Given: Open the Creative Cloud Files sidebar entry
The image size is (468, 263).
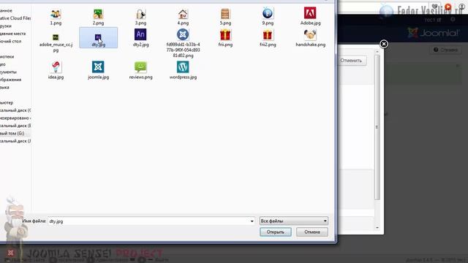Looking at the screenshot, I should [15, 18].
